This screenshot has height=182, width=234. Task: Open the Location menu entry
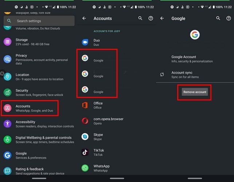tap(38, 77)
